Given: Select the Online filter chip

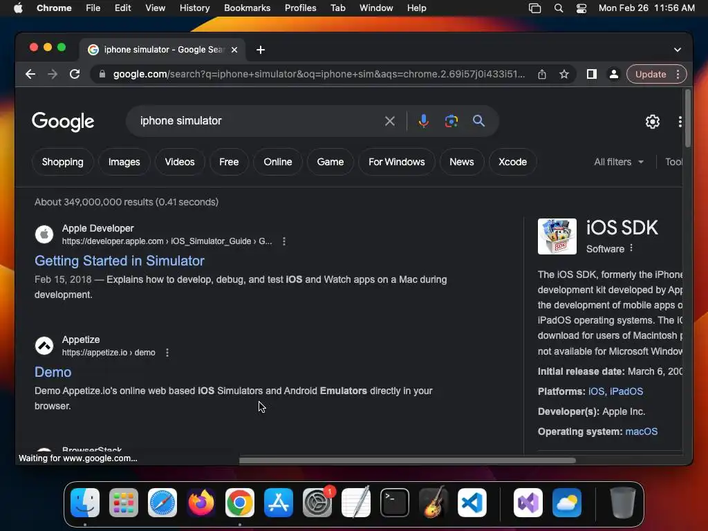Looking at the screenshot, I should (x=278, y=162).
